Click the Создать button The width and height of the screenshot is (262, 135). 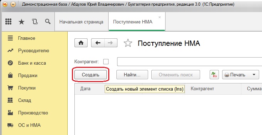click(90, 75)
